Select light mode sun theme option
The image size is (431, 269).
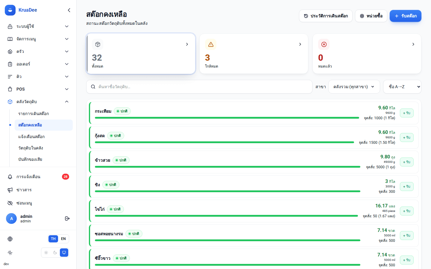coord(46,253)
